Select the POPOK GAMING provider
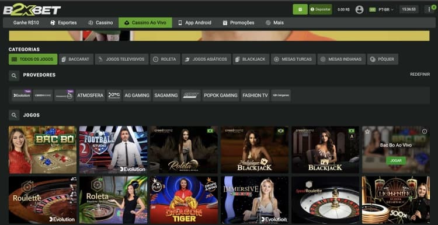The width and height of the screenshot is (438, 225). 221,96
